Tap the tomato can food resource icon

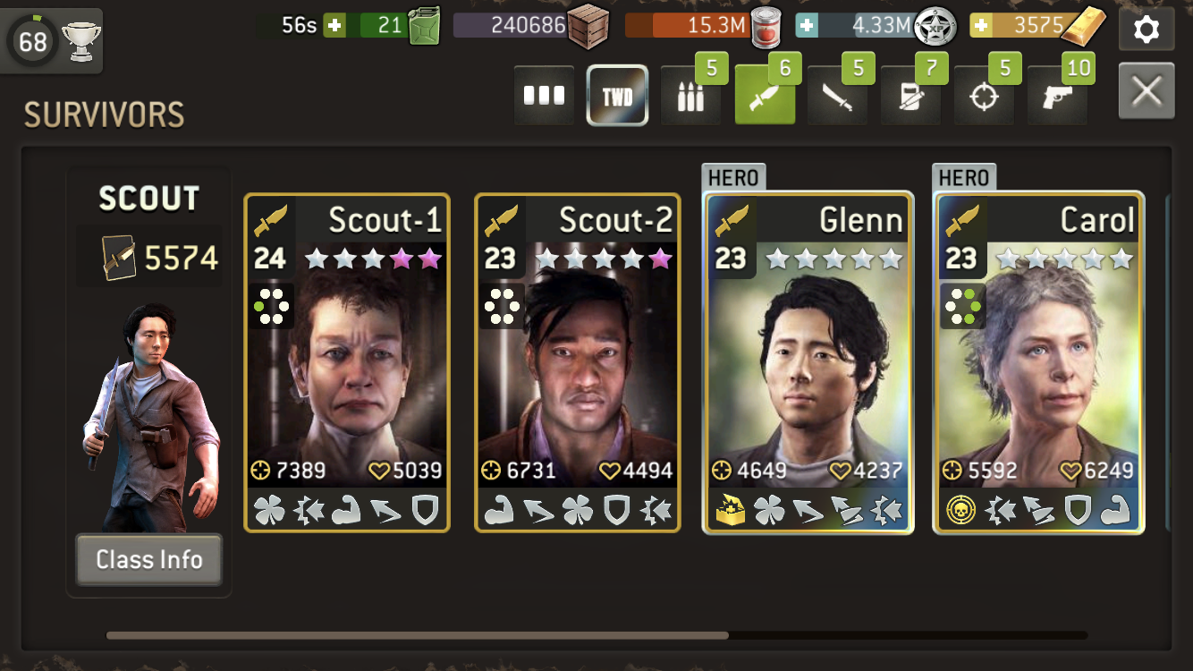[x=766, y=26]
